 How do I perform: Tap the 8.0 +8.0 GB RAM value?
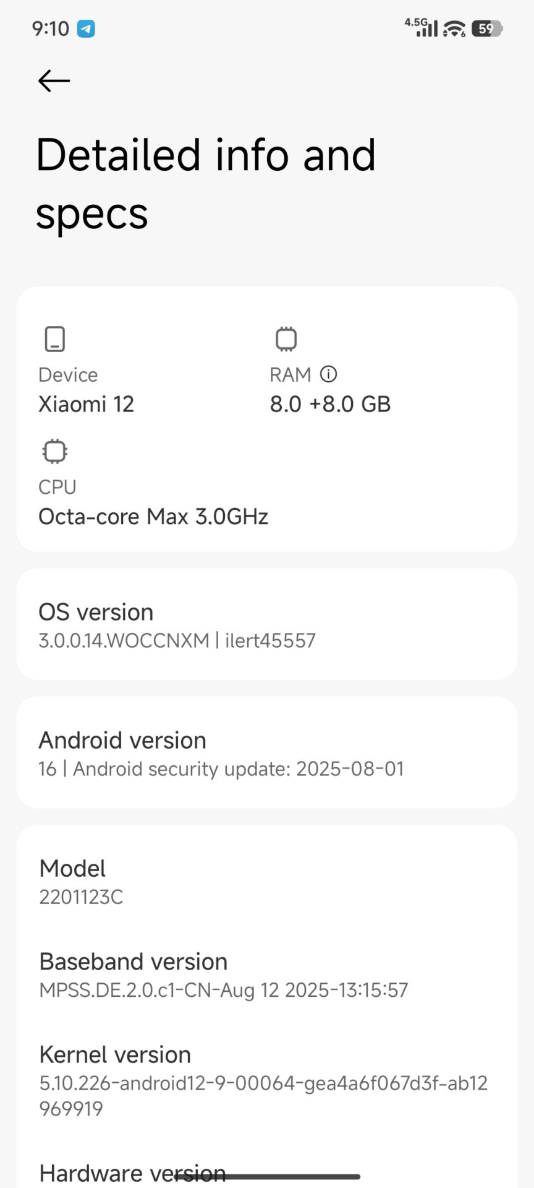[330, 404]
